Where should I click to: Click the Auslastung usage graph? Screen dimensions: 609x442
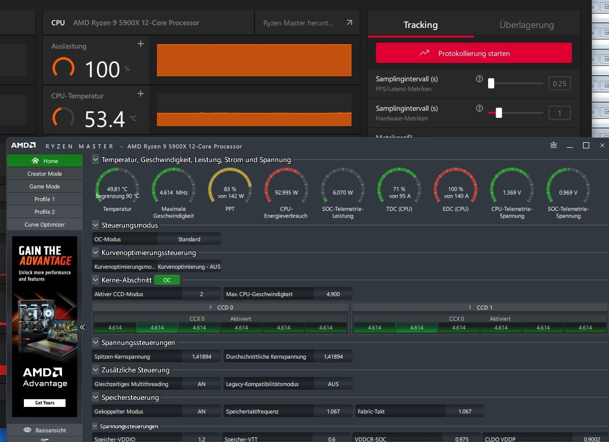254,60
